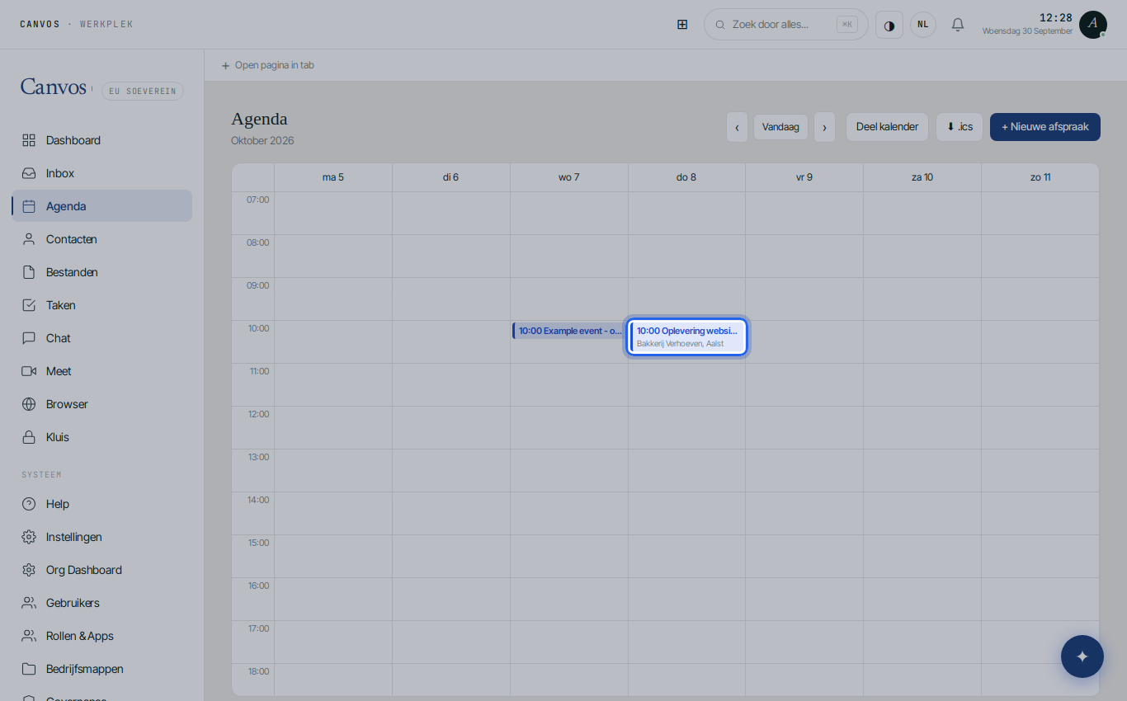This screenshot has height=701, width=1127.
Task: Open the Oplevering website event on Thursday
Action: (687, 337)
